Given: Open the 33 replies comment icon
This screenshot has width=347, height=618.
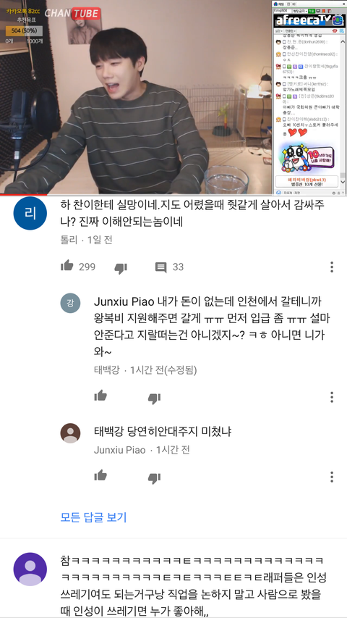Looking at the screenshot, I should pyautogui.click(x=160, y=267).
